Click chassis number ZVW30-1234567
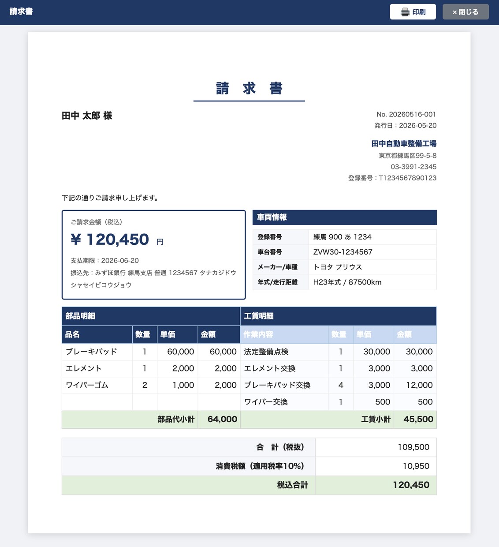Image resolution: width=499 pixels, height=547 pixels. pos(343,252)
